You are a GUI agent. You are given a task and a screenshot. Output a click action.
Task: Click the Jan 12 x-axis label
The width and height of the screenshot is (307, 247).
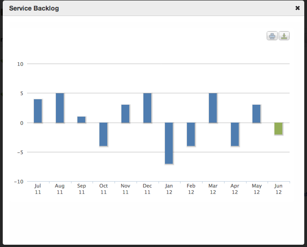(169, 189)
